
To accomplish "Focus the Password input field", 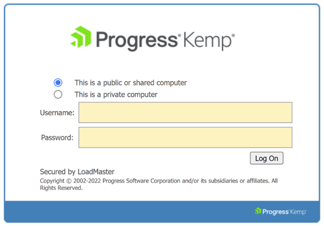I will point(185,137).
